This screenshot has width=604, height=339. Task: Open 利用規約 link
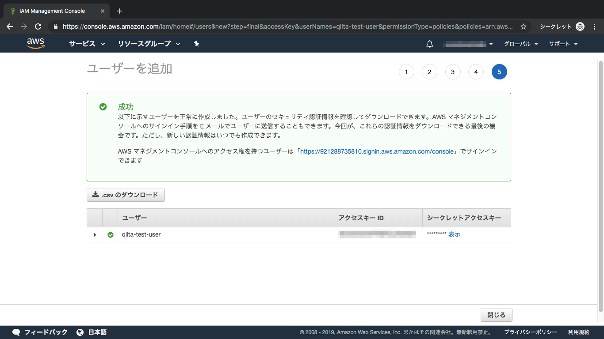point(579,332)
